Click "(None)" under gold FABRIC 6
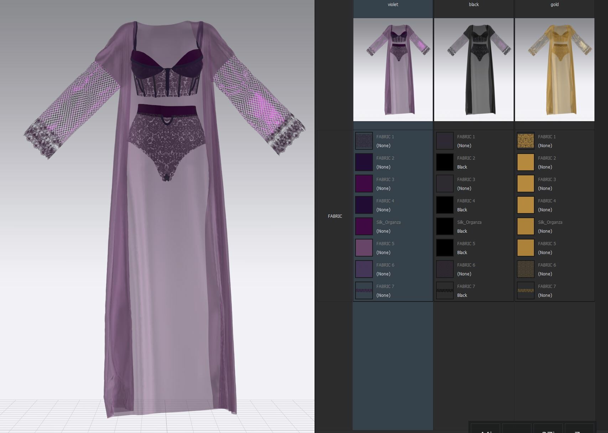 (545, 274)
